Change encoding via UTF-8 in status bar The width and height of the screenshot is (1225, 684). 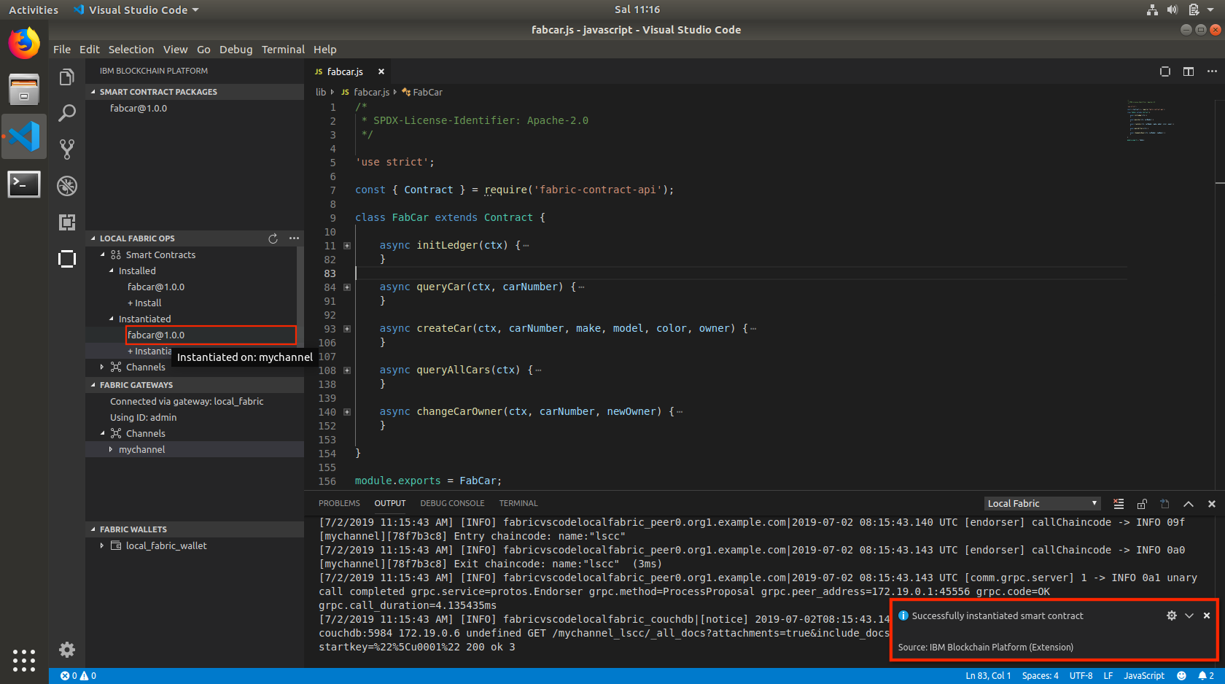(1081, 676)
